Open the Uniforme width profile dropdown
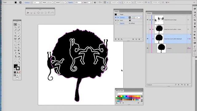Screen dimensions: 197x111 click(53, 2)
